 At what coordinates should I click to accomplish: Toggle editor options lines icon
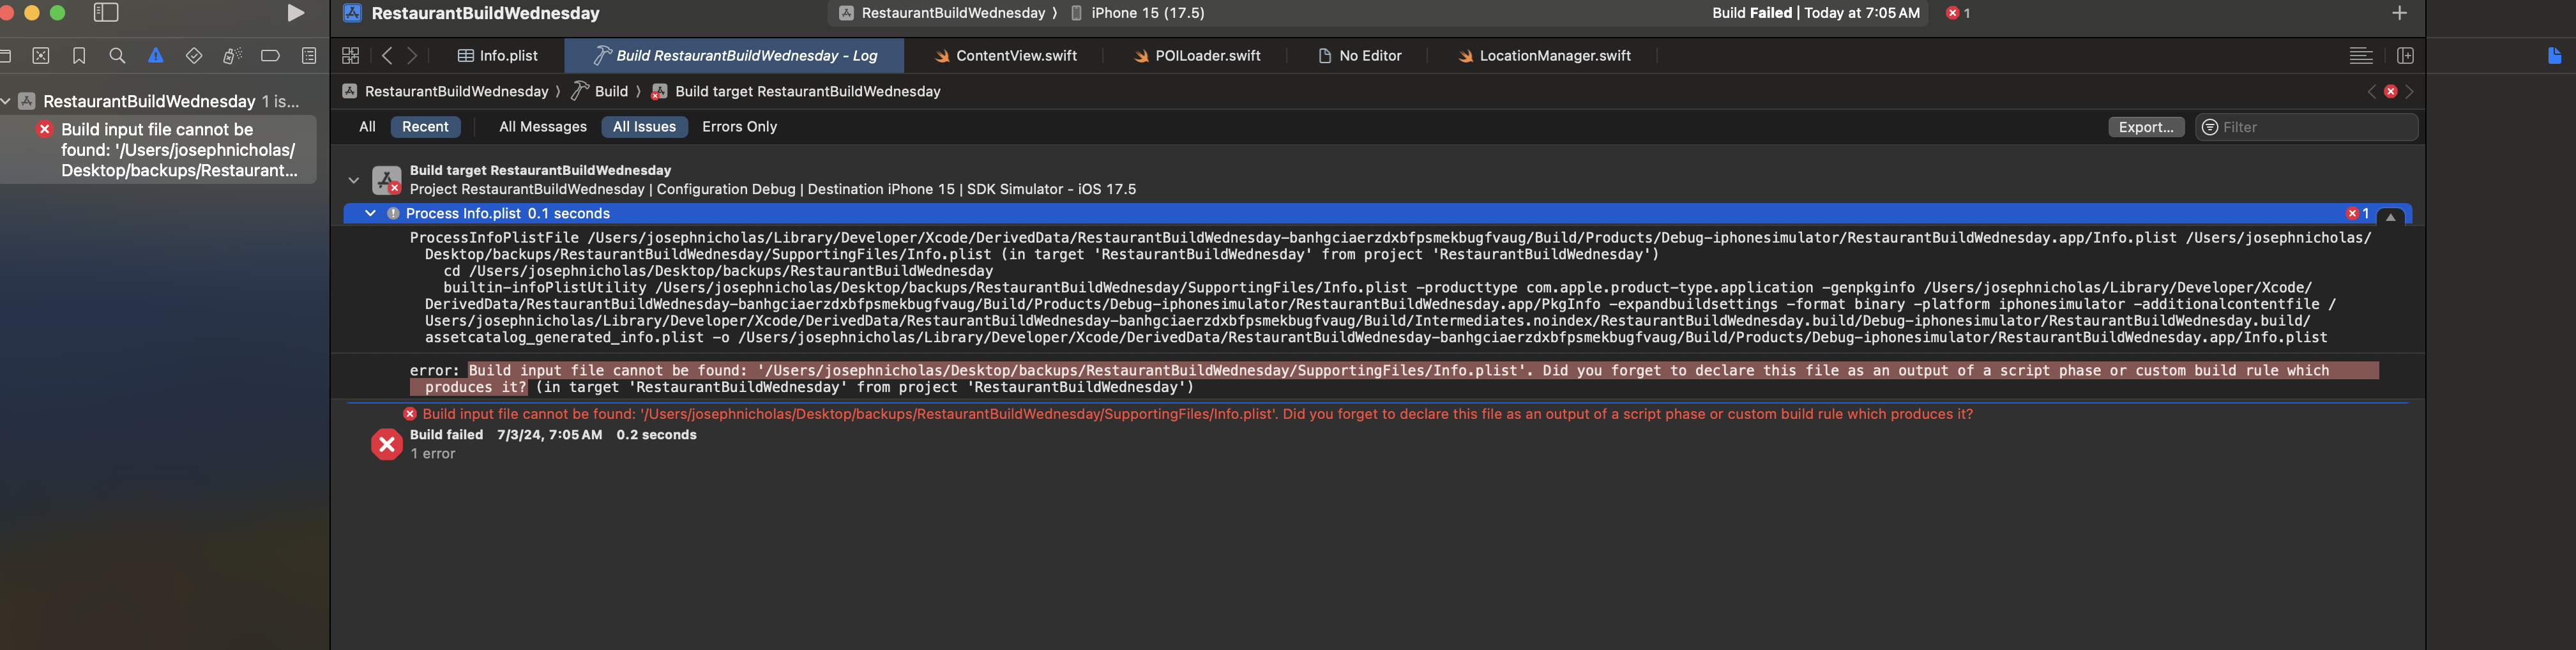(2361, 56)
